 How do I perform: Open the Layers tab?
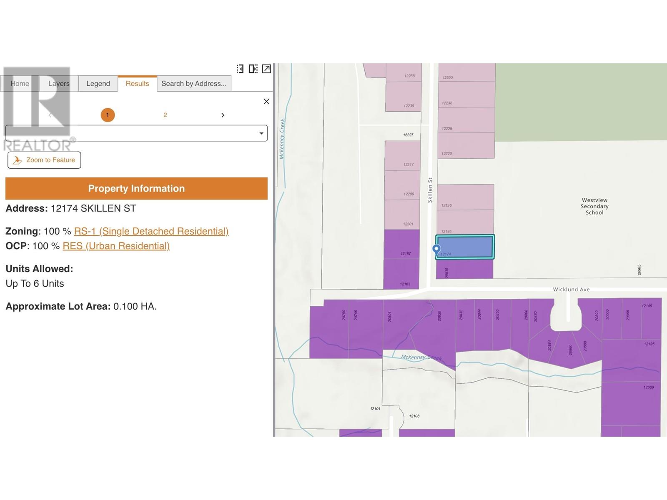coord(59,83)
